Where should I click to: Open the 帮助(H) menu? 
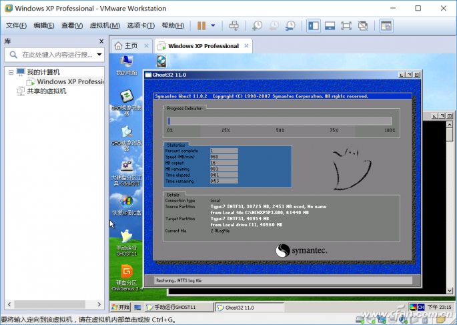pos(173,25)
